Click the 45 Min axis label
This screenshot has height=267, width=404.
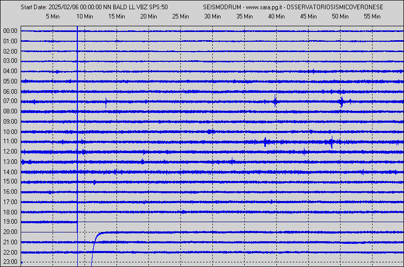click(308, 16)
